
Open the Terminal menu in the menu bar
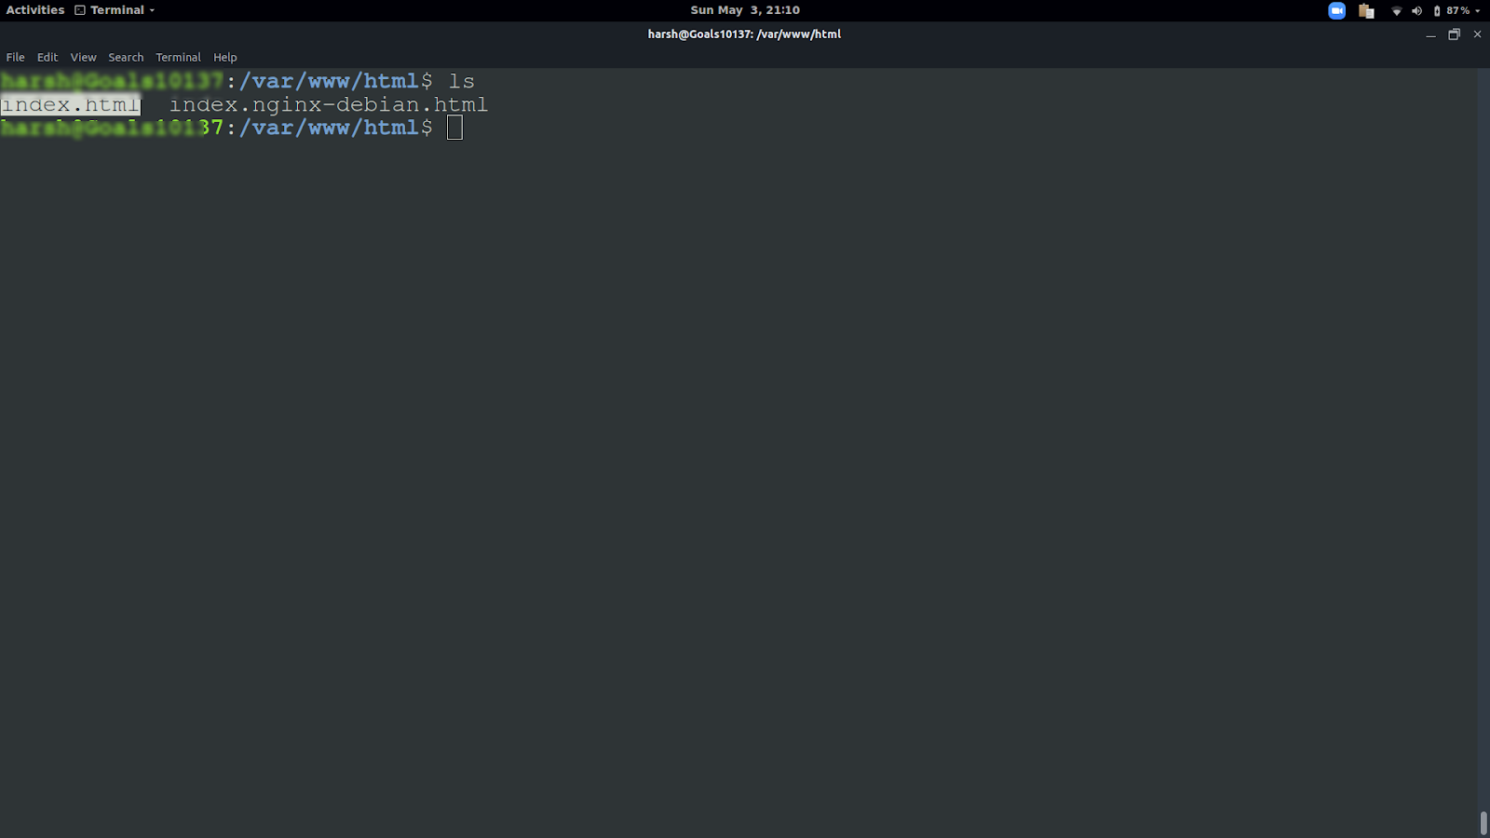(x=178, y=57)
